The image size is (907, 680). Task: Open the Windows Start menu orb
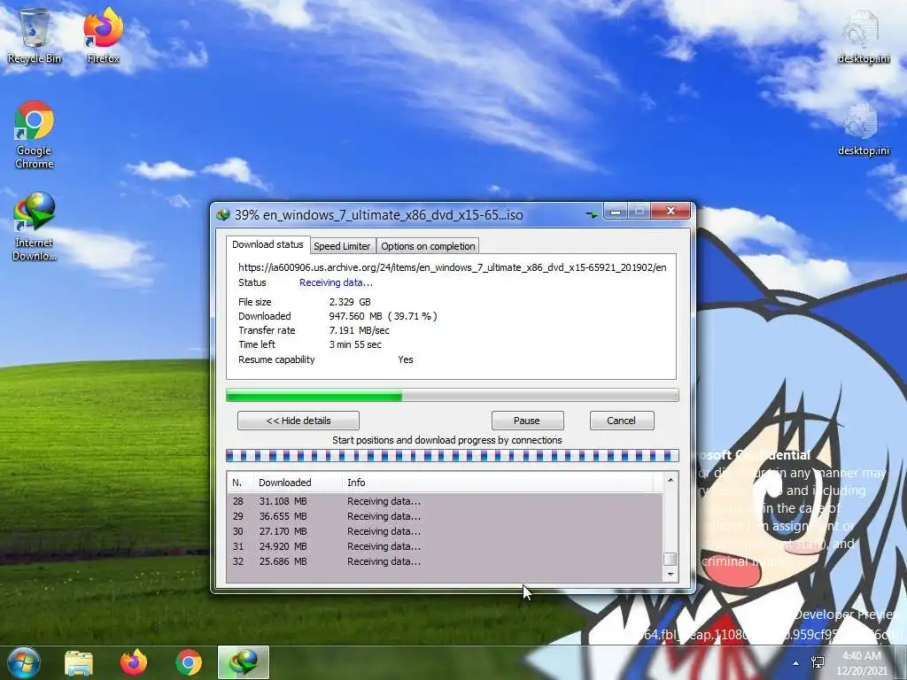[23, 662]
